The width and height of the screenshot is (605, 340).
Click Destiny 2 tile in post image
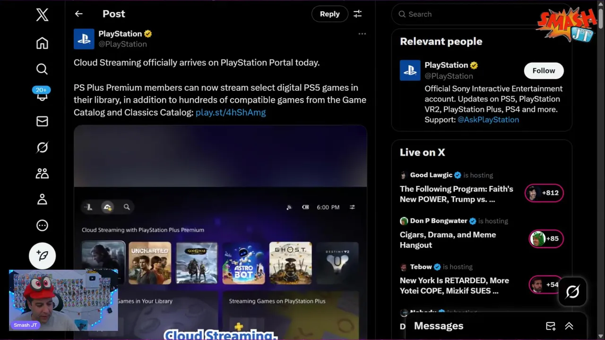337,263
